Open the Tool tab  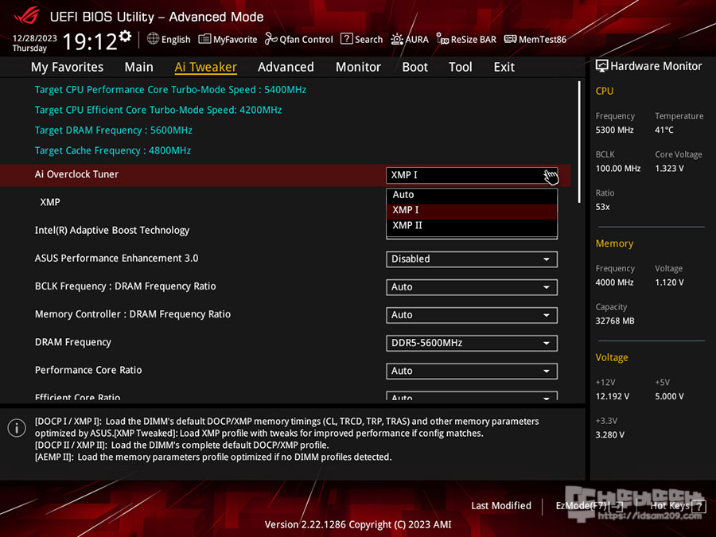[461, 67]
